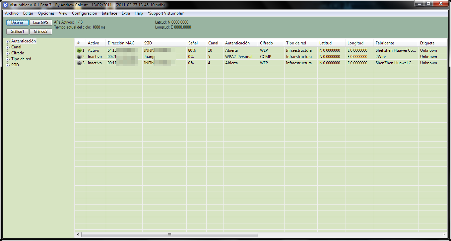This screenshot has width=451, height=241.
Task: Click the Vistumbler app icon in title bar
Action: tap(5, 5)
